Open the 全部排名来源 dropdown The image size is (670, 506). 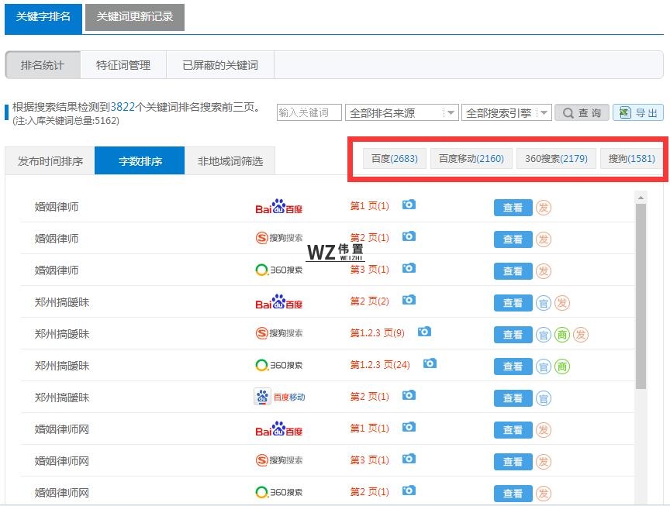[x=402, y=112]
